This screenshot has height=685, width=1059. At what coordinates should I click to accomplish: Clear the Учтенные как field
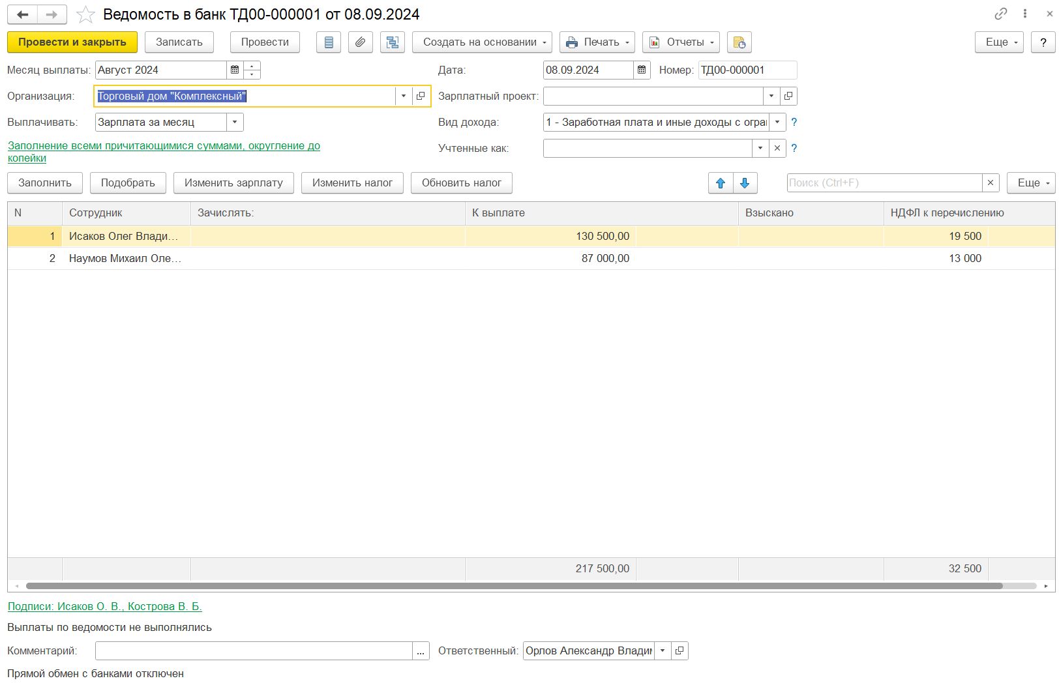(777, 149)
